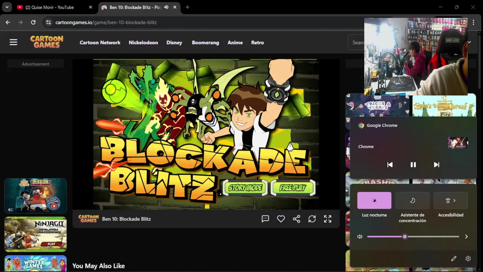Skip to previous track in media panel
The width and height of the screenshot is (483, 272).
(390, 165)
